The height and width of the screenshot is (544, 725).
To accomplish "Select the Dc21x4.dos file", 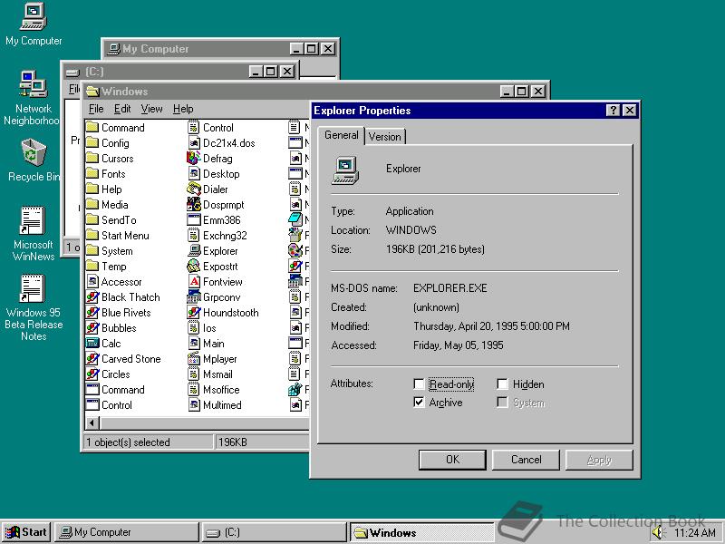I will point(221,143).
